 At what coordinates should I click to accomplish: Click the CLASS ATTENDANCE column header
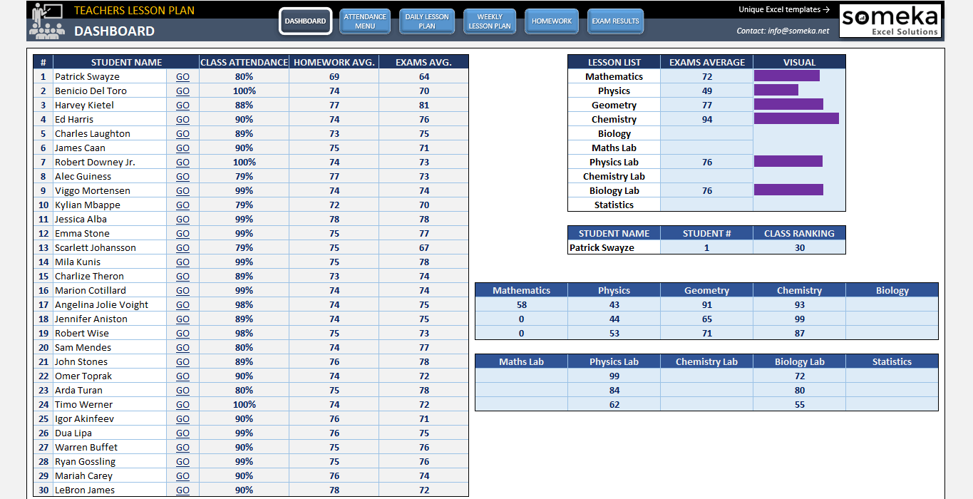tap(244, 62)
